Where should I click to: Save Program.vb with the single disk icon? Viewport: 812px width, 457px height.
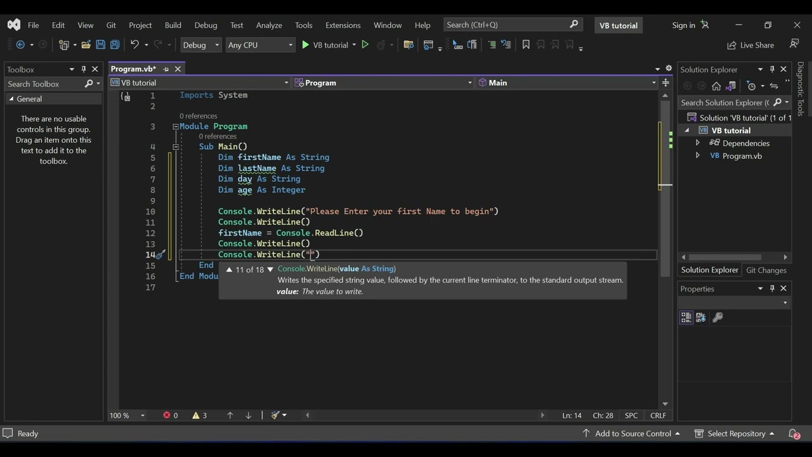coord(100,45)
